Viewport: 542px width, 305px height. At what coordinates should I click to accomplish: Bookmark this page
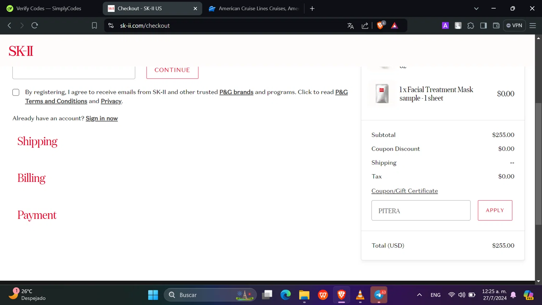click(94, 26)
